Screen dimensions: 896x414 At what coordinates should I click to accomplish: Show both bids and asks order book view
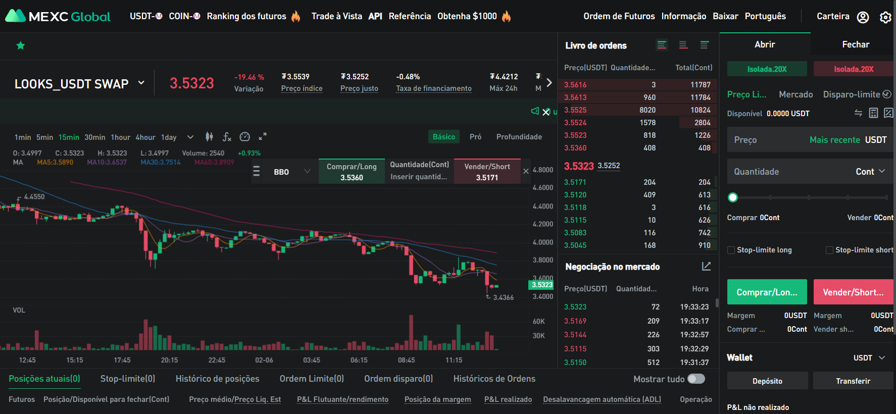[662, 45]
